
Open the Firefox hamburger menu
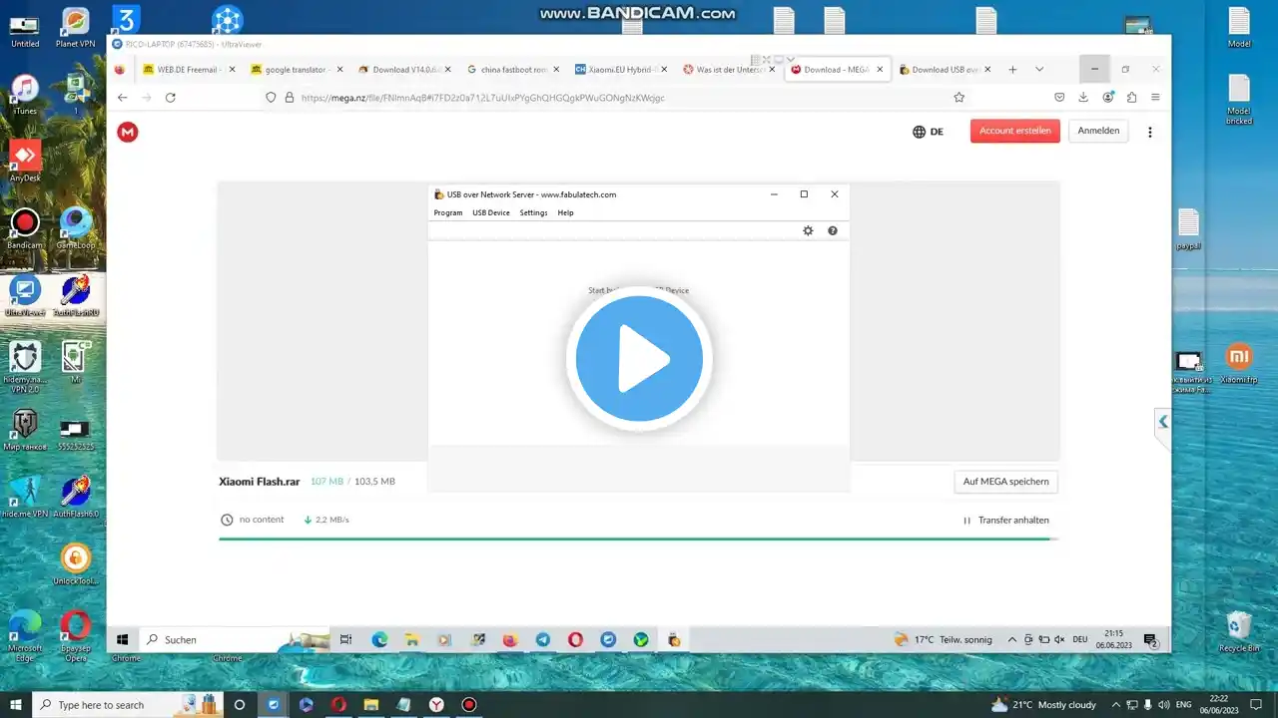click(1155, 98)
